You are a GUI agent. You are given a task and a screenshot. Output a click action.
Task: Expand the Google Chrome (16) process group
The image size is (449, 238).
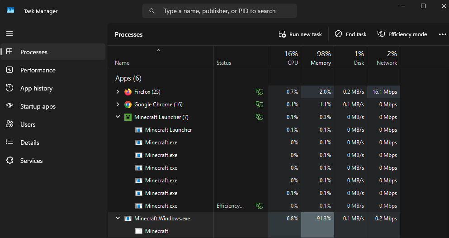[x=118, y=104]
